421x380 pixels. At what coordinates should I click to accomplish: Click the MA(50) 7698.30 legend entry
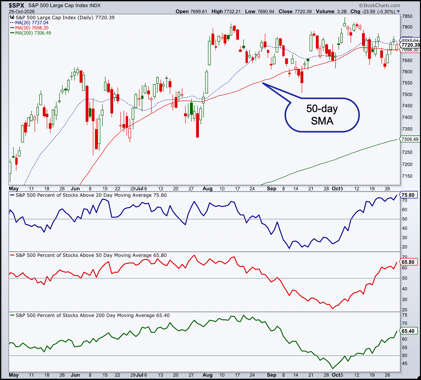[29, 28]
